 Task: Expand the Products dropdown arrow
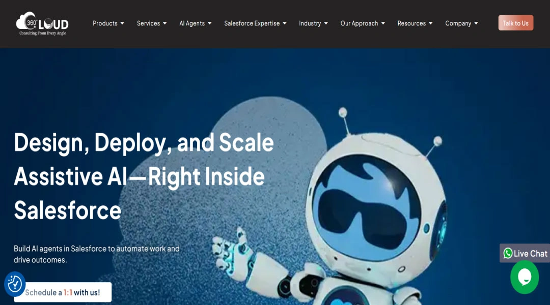(122, 23)
